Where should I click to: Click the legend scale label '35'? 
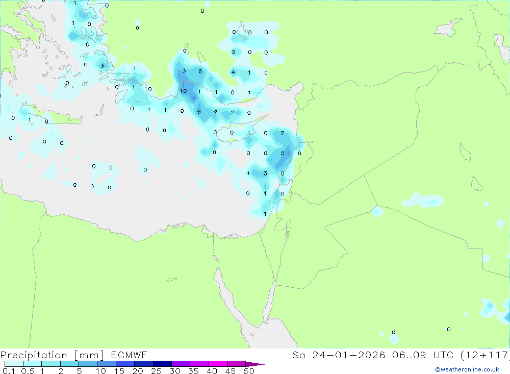pyautogui.click(x=193, y=371)
